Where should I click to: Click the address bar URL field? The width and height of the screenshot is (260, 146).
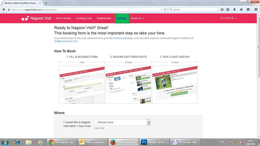point(84,10)
